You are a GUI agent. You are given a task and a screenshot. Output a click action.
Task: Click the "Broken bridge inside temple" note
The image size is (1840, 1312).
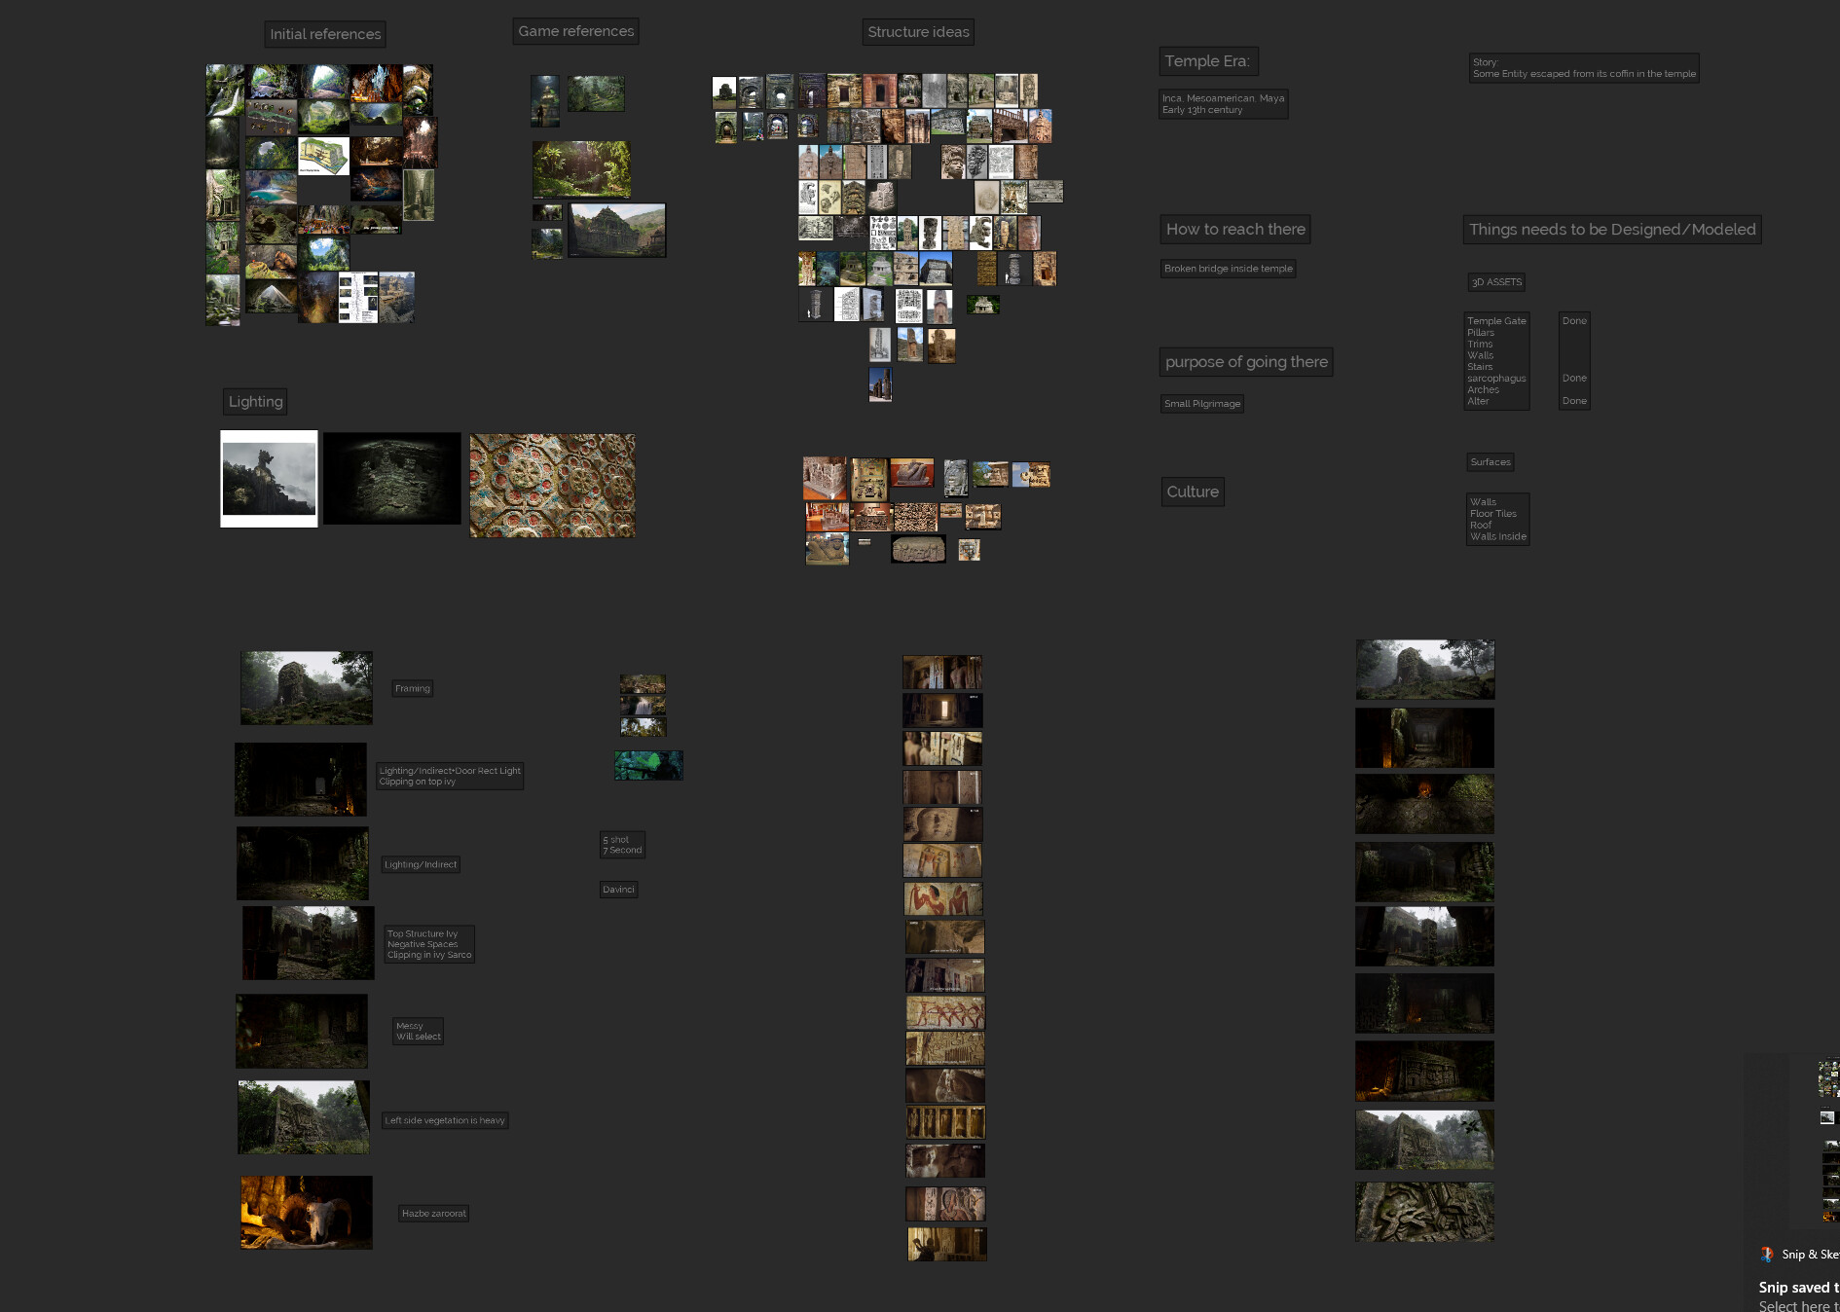[x=1228, y=269]
